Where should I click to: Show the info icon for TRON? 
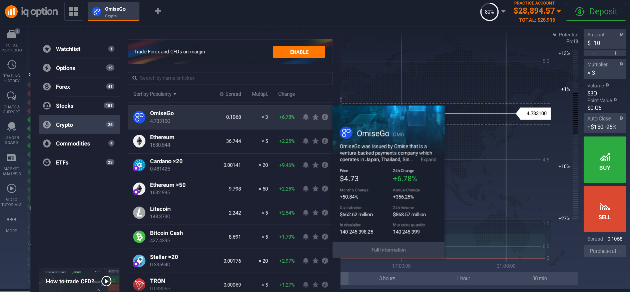pyautogui.click(x=325, y=285)
